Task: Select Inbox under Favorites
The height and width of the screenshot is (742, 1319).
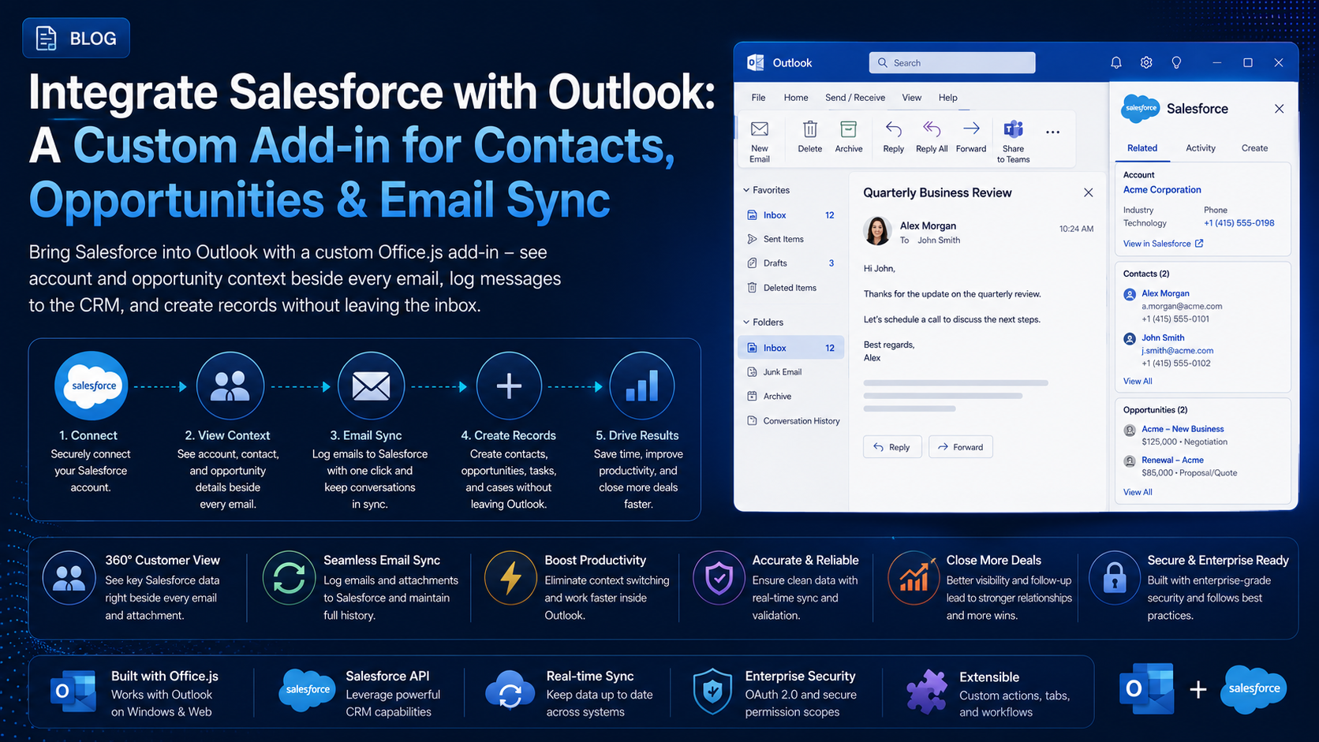Action: point(791,215)
